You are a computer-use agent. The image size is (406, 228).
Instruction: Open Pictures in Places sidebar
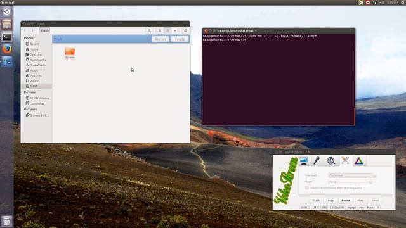point(34,76)
